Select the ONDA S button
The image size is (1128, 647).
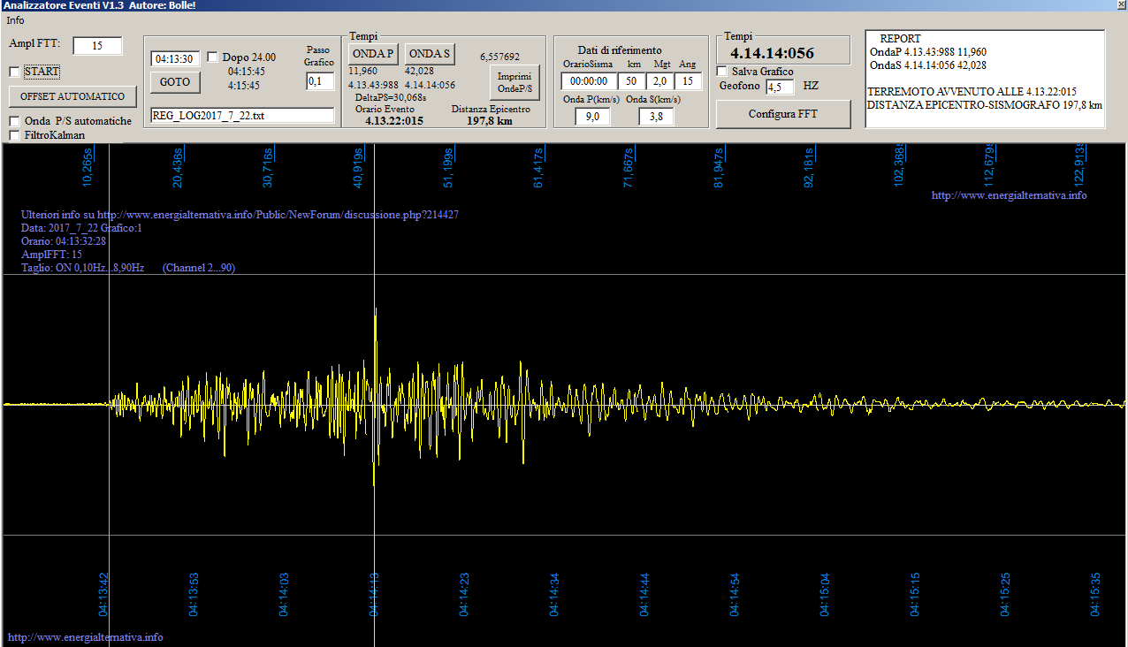(x=430, y=54)
